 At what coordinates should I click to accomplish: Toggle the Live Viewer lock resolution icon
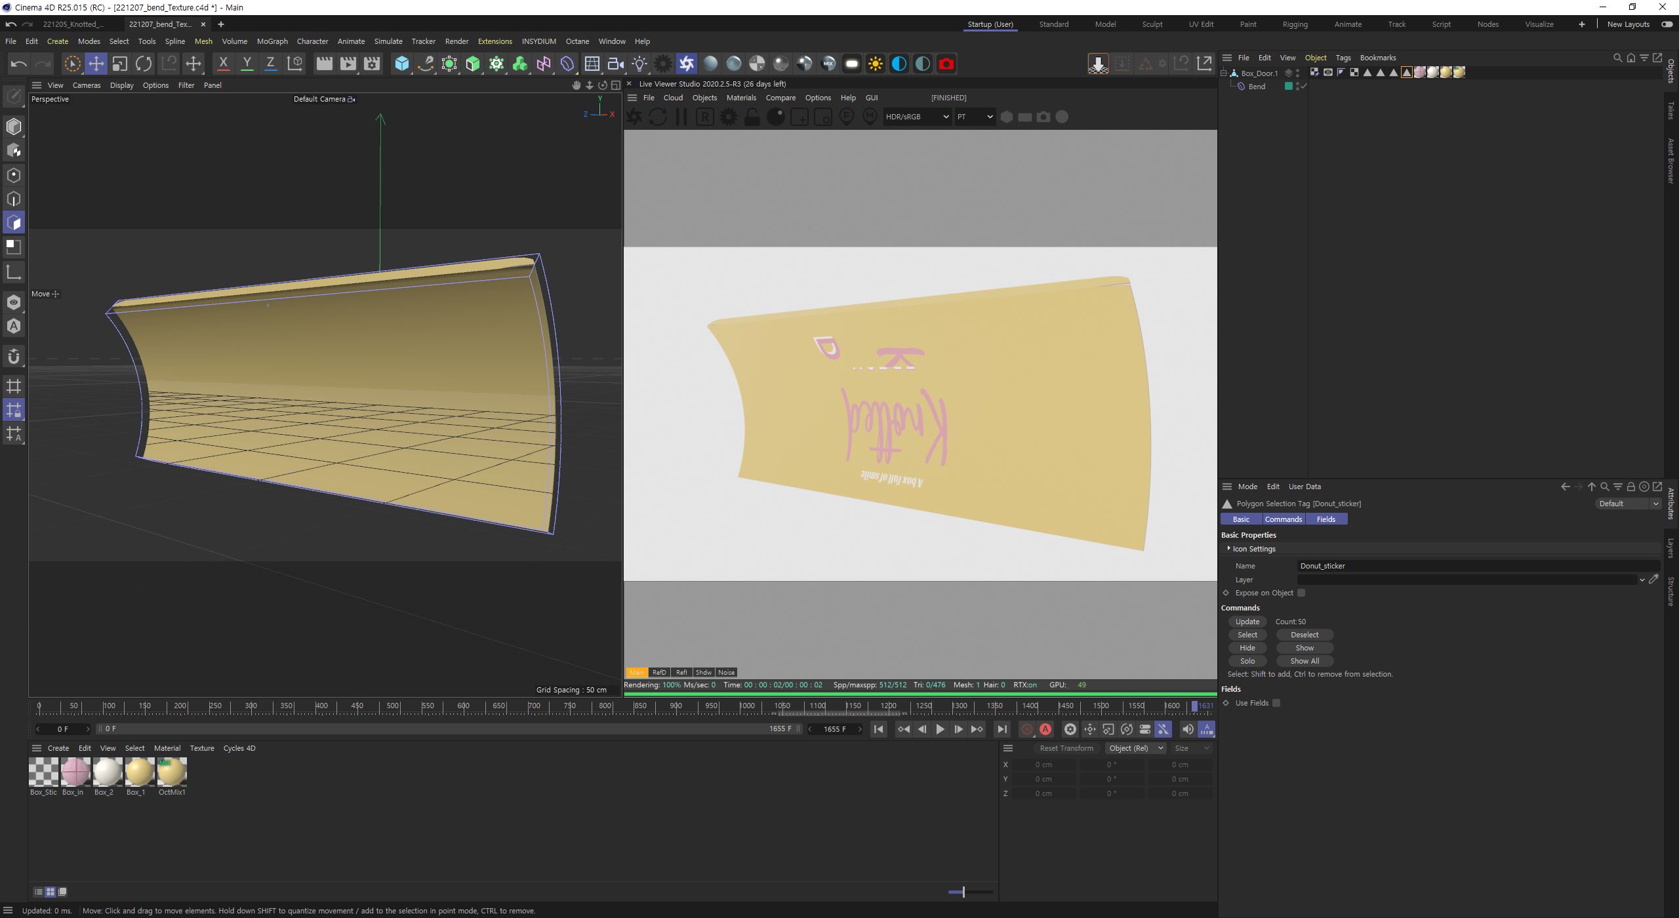click(752, 117)
